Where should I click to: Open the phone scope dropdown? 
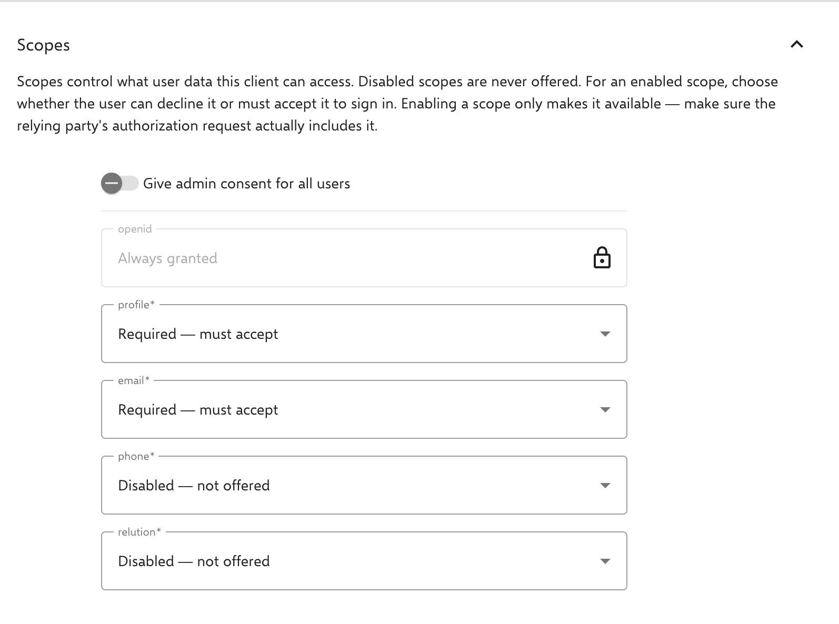tap(364, 485)
